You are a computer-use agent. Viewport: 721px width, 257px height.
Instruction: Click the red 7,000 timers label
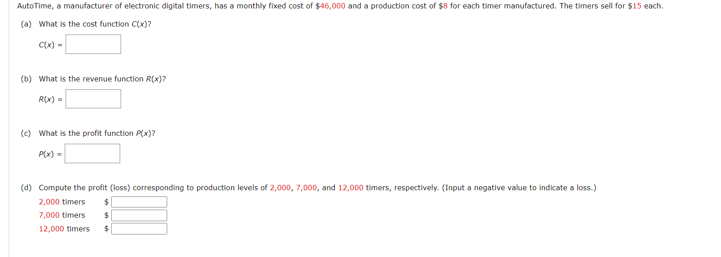[x=62, y=215]
